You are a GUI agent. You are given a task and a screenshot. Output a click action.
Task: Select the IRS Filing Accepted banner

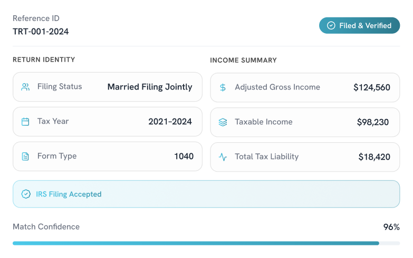206,194
